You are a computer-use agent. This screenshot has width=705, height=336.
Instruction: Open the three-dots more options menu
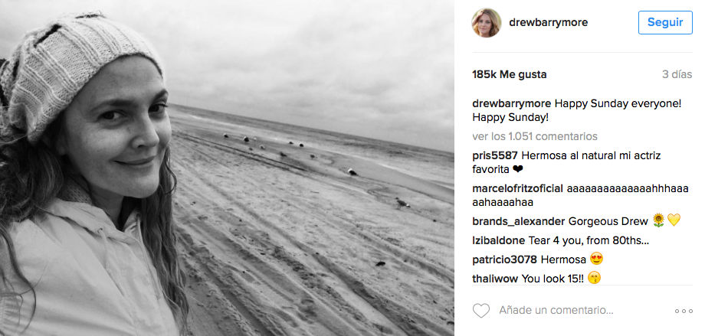tap(683, 312)
